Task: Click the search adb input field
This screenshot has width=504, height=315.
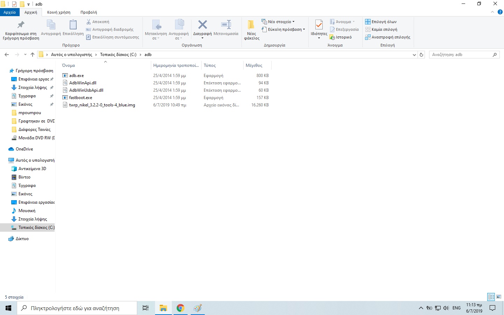Action: pyautogui.click(x=460, y=55)
